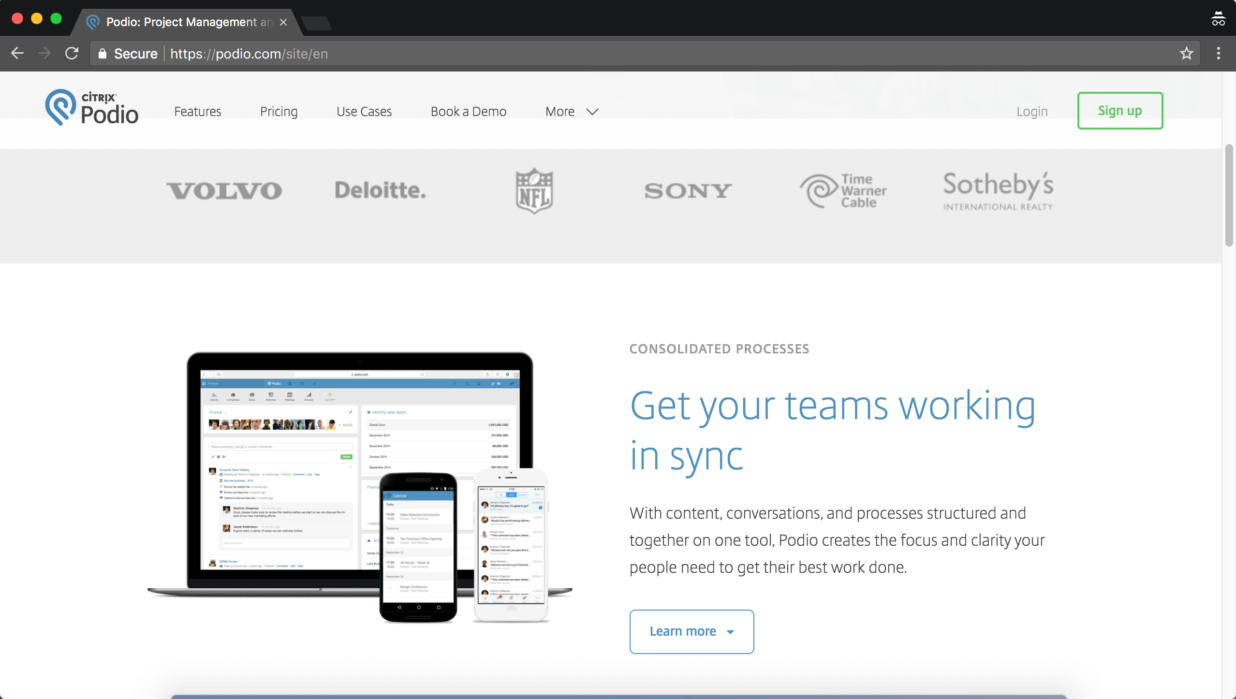The image size is (1236, 699).
Task: Click the Time Warner Cable logo
Action: (x=843, y=191)
